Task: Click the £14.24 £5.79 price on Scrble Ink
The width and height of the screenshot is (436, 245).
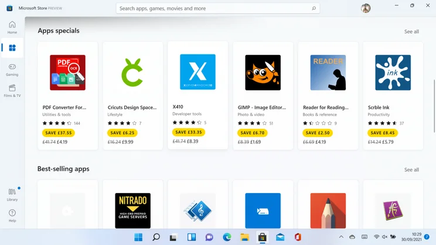Action: [381, 142]
